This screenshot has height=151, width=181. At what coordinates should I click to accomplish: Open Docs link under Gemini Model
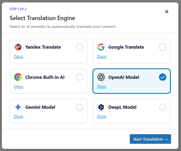[19, 117]
